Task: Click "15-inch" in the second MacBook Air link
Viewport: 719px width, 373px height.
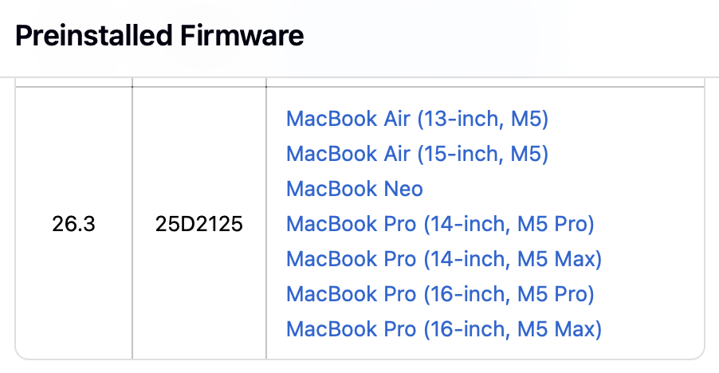Action: (463, 154)
